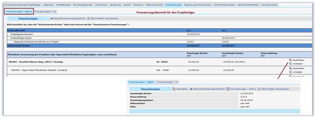Click the 'Genehmigte Kosten' value 15.000,00 € in the detail panel
This screenshot has height=118, width=316.
tap(247, 93)
